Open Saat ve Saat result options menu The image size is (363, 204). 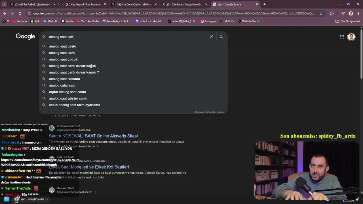[x=108, y=161]
